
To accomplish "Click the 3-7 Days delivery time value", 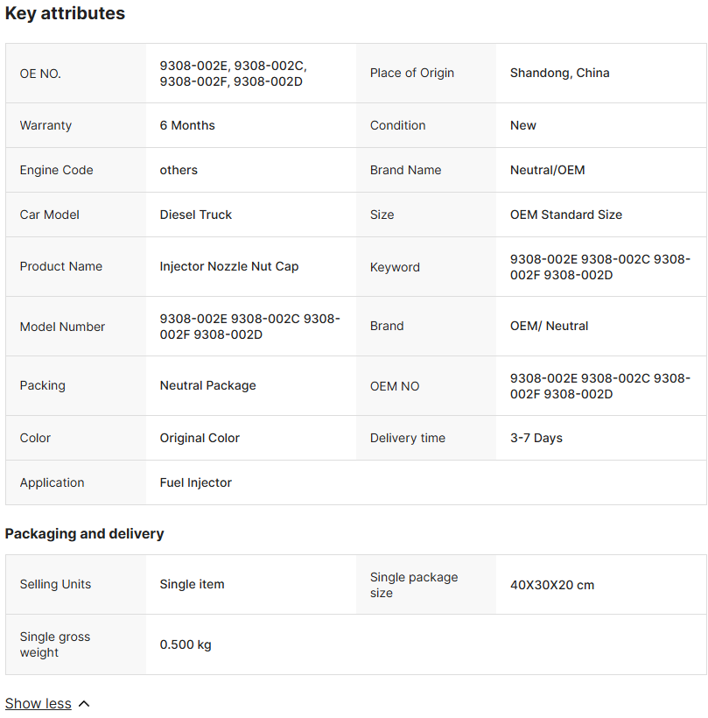I will pos(536,438).
